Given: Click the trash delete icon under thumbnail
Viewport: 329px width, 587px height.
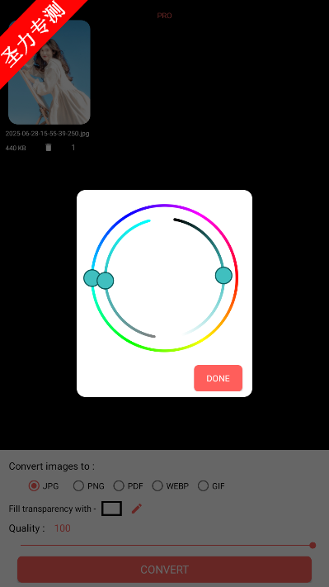Looking at the screenshot, I should pos(48,148).
